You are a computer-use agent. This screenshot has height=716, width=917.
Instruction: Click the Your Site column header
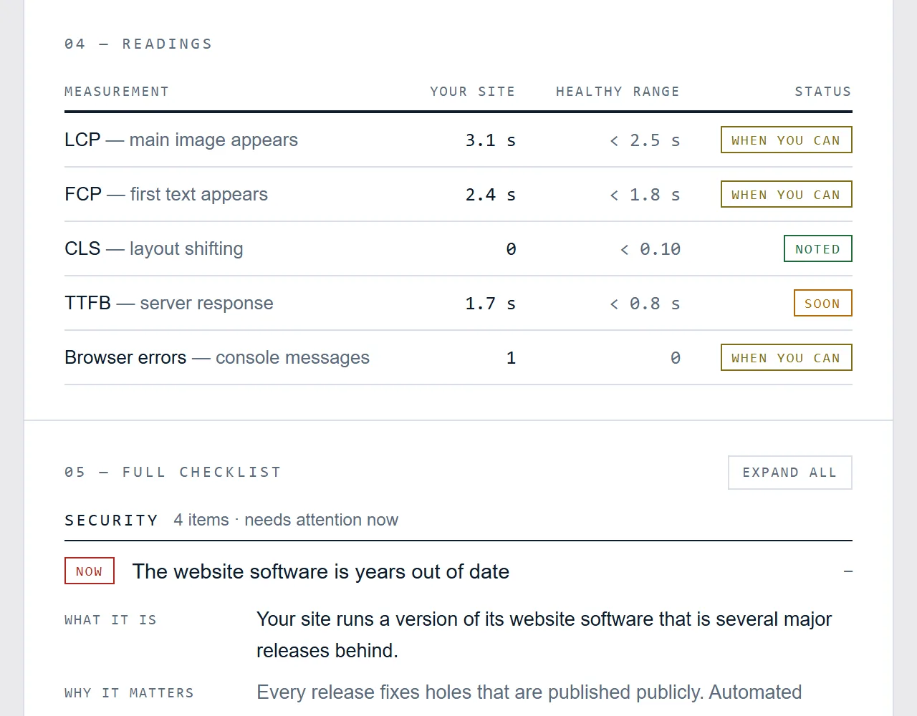(x=473, y=92)
